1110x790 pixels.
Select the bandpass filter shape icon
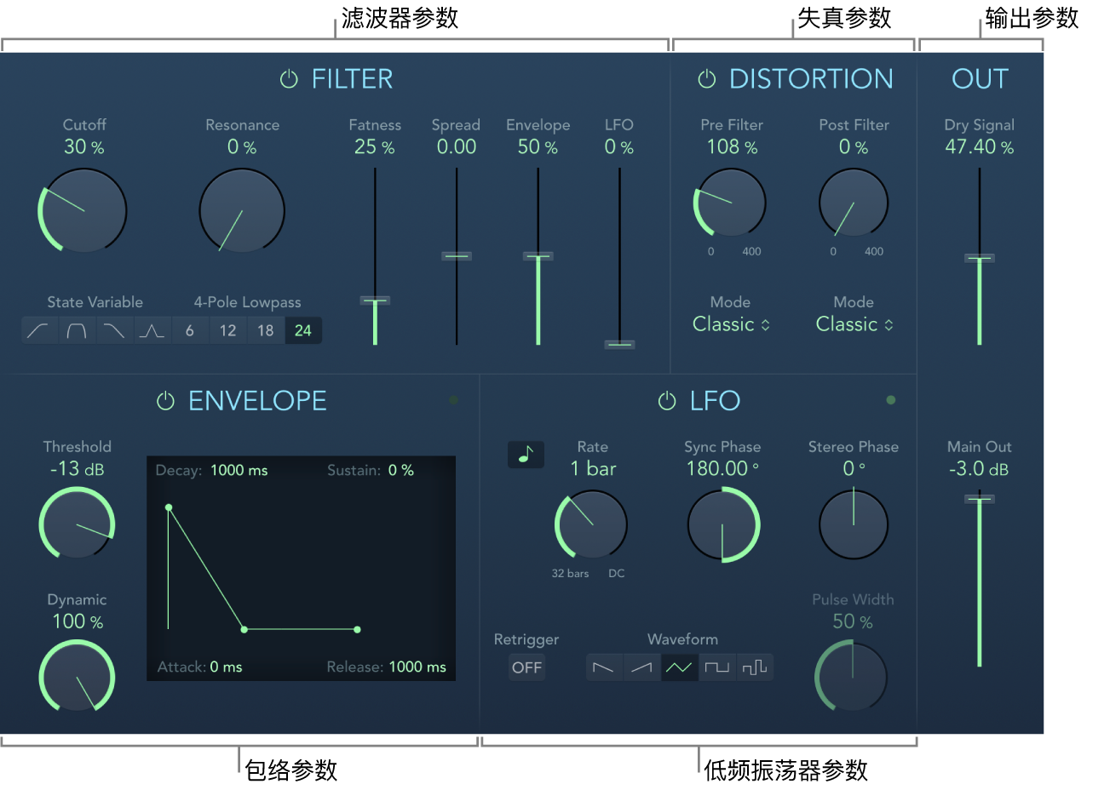coord(77,330)
